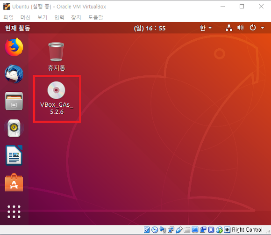Click CPU virtualization indicator in status bar
Screen dimensions: 271x235
tap(211, 230)
